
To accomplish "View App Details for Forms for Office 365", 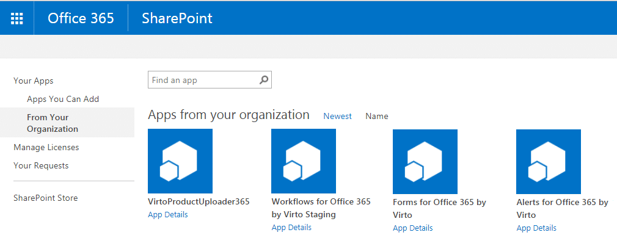I will click(x=413, y=228).
